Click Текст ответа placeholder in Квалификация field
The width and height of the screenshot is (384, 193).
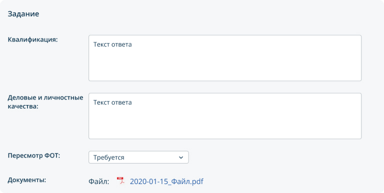[x=112, y=44]
